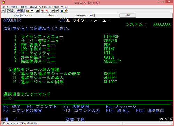
Task: Open the ファイル(F) menu
Action: 6,7
